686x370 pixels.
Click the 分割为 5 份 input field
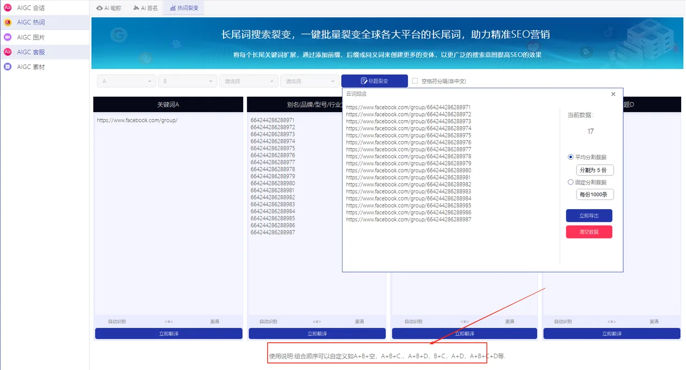pos(594,170)
